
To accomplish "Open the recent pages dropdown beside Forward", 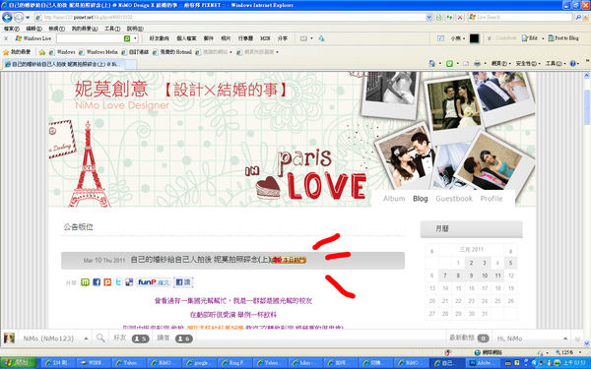I will pos(28,18).
